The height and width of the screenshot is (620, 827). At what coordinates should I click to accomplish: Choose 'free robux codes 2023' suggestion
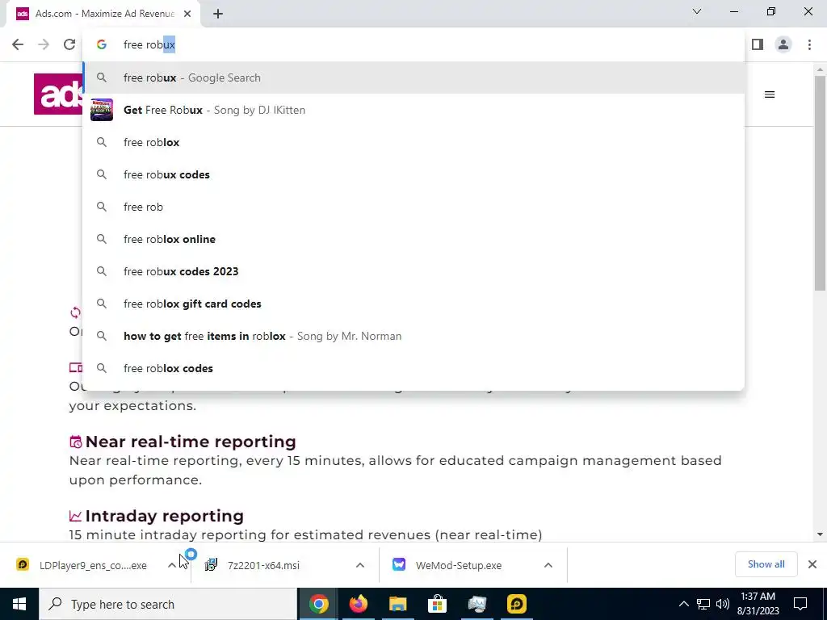(414, 271)
